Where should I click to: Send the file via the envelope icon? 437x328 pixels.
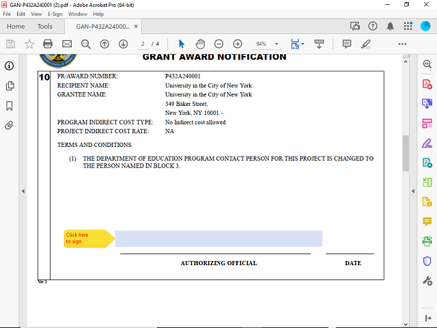66,44
